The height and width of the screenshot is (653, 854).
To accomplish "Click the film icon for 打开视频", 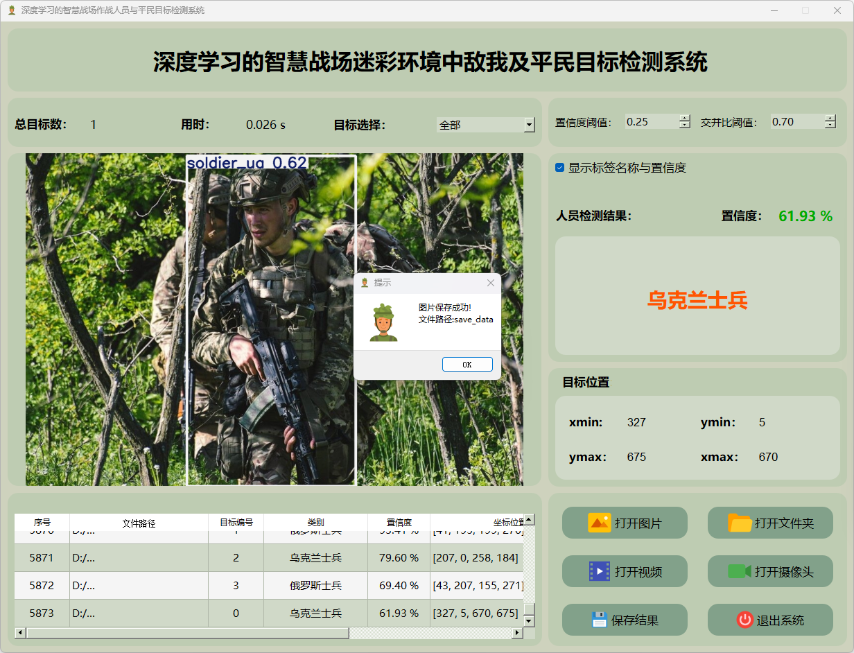I will click(x=599, y=571).
